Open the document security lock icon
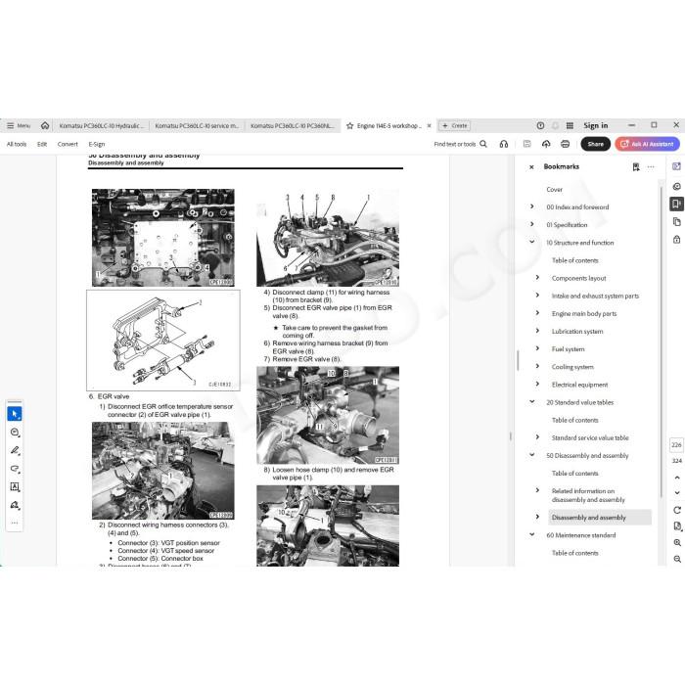The width and height of the screenshot is (685, 685). (676, 239)
